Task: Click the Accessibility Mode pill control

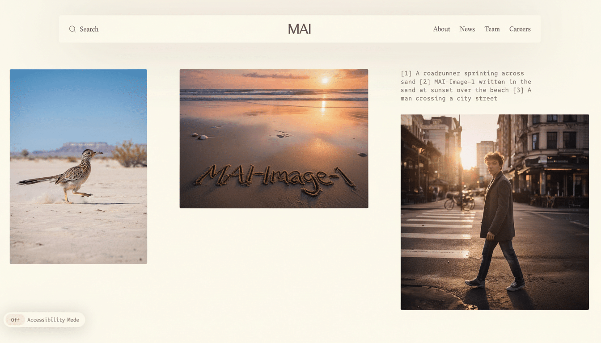Action: click(44, 319)
